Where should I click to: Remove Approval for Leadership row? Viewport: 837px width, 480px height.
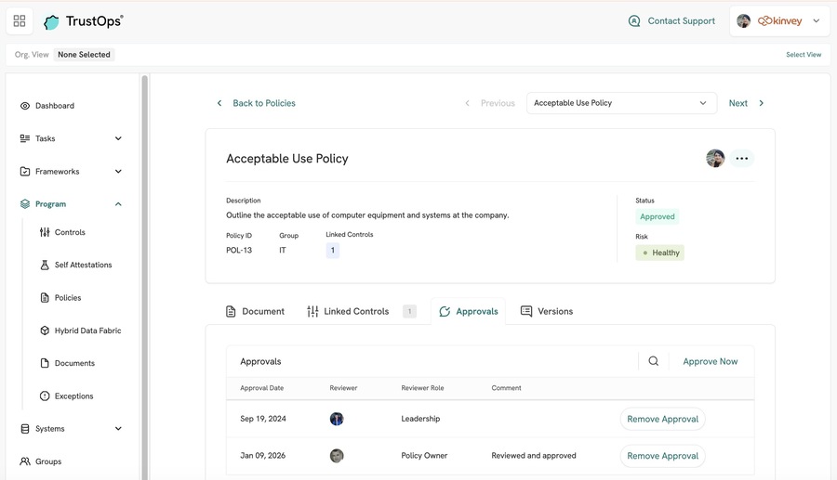pyautogui.click(x=662, y=419)
